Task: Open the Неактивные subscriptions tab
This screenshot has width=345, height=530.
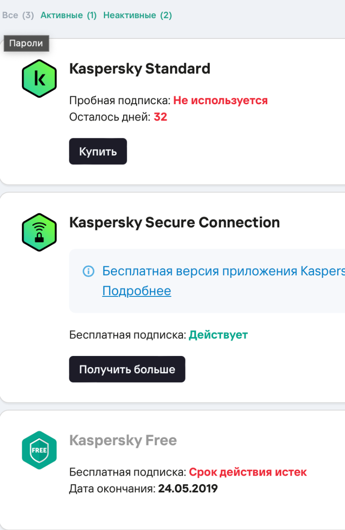Action: click(x=137, y=15)
